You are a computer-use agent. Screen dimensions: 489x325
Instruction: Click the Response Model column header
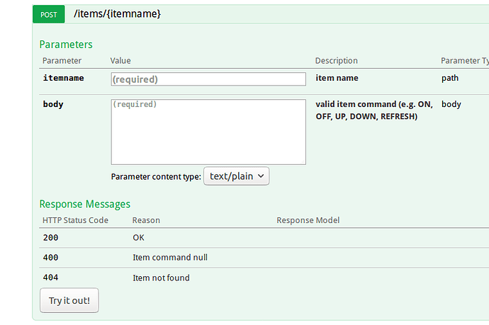308,220
